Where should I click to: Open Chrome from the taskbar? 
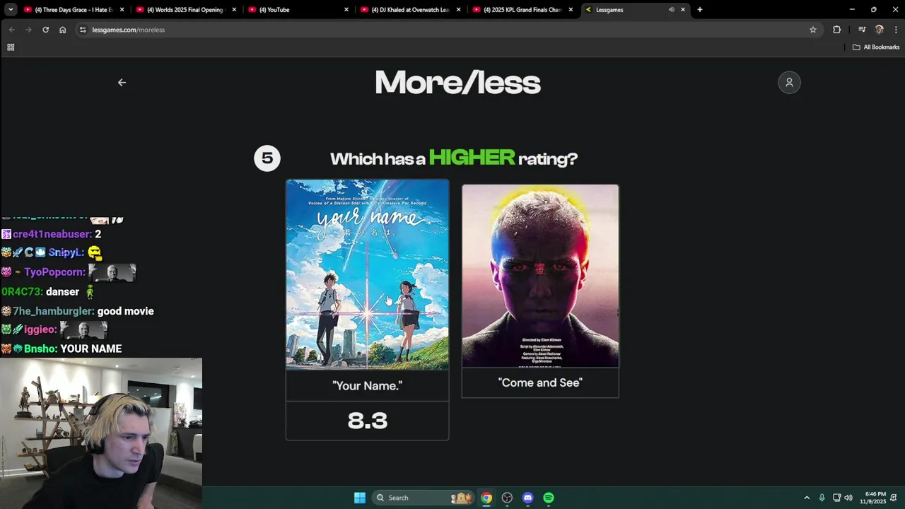click(486, 498)
